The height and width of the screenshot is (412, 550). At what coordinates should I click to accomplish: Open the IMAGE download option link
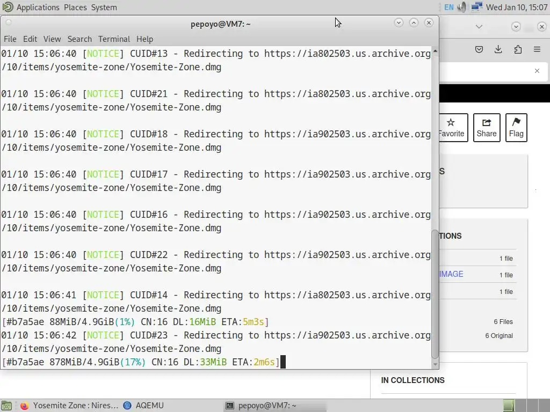(x=451, y=274)
